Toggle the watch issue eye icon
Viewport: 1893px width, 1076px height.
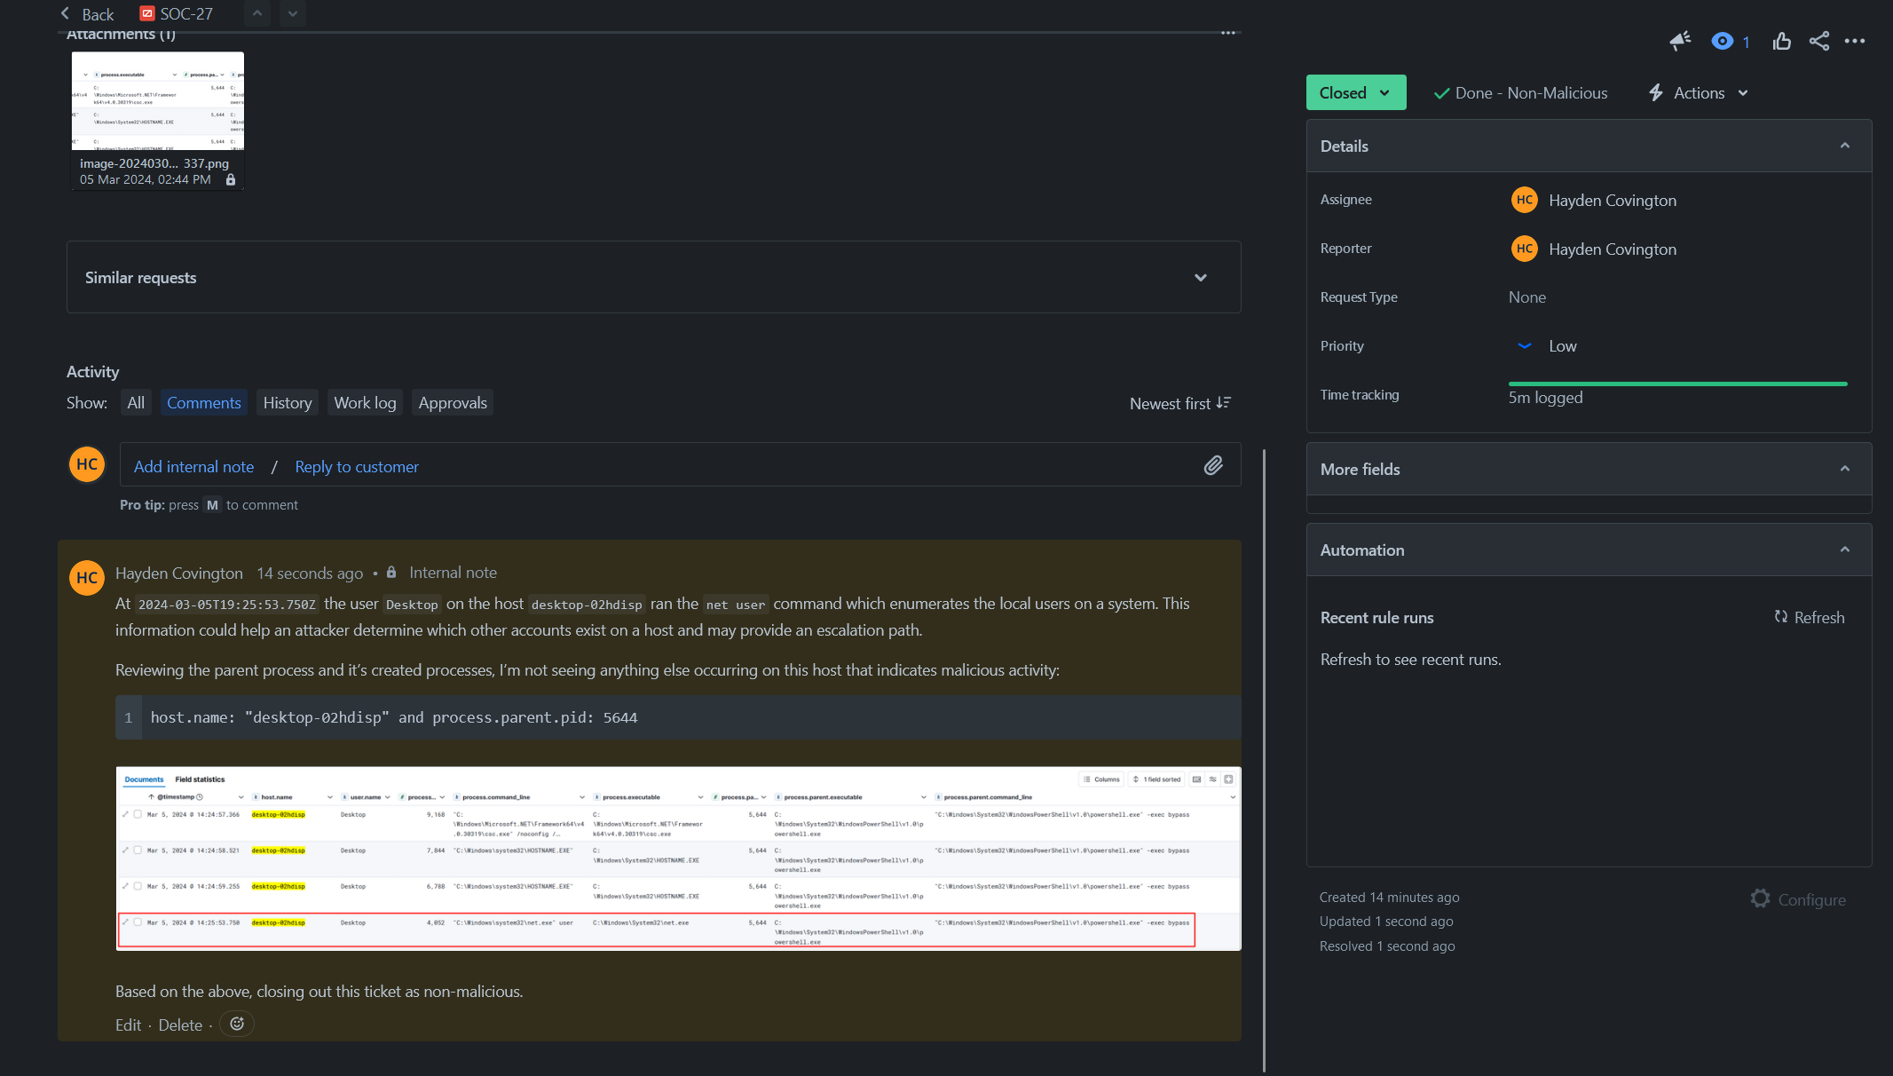coord(1722,41)
